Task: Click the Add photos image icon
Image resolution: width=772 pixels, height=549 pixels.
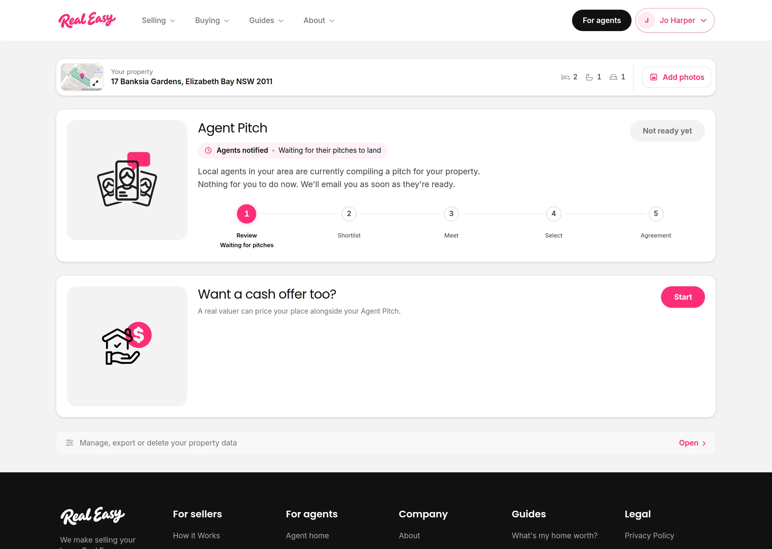Action: click(x=654, y=77)
